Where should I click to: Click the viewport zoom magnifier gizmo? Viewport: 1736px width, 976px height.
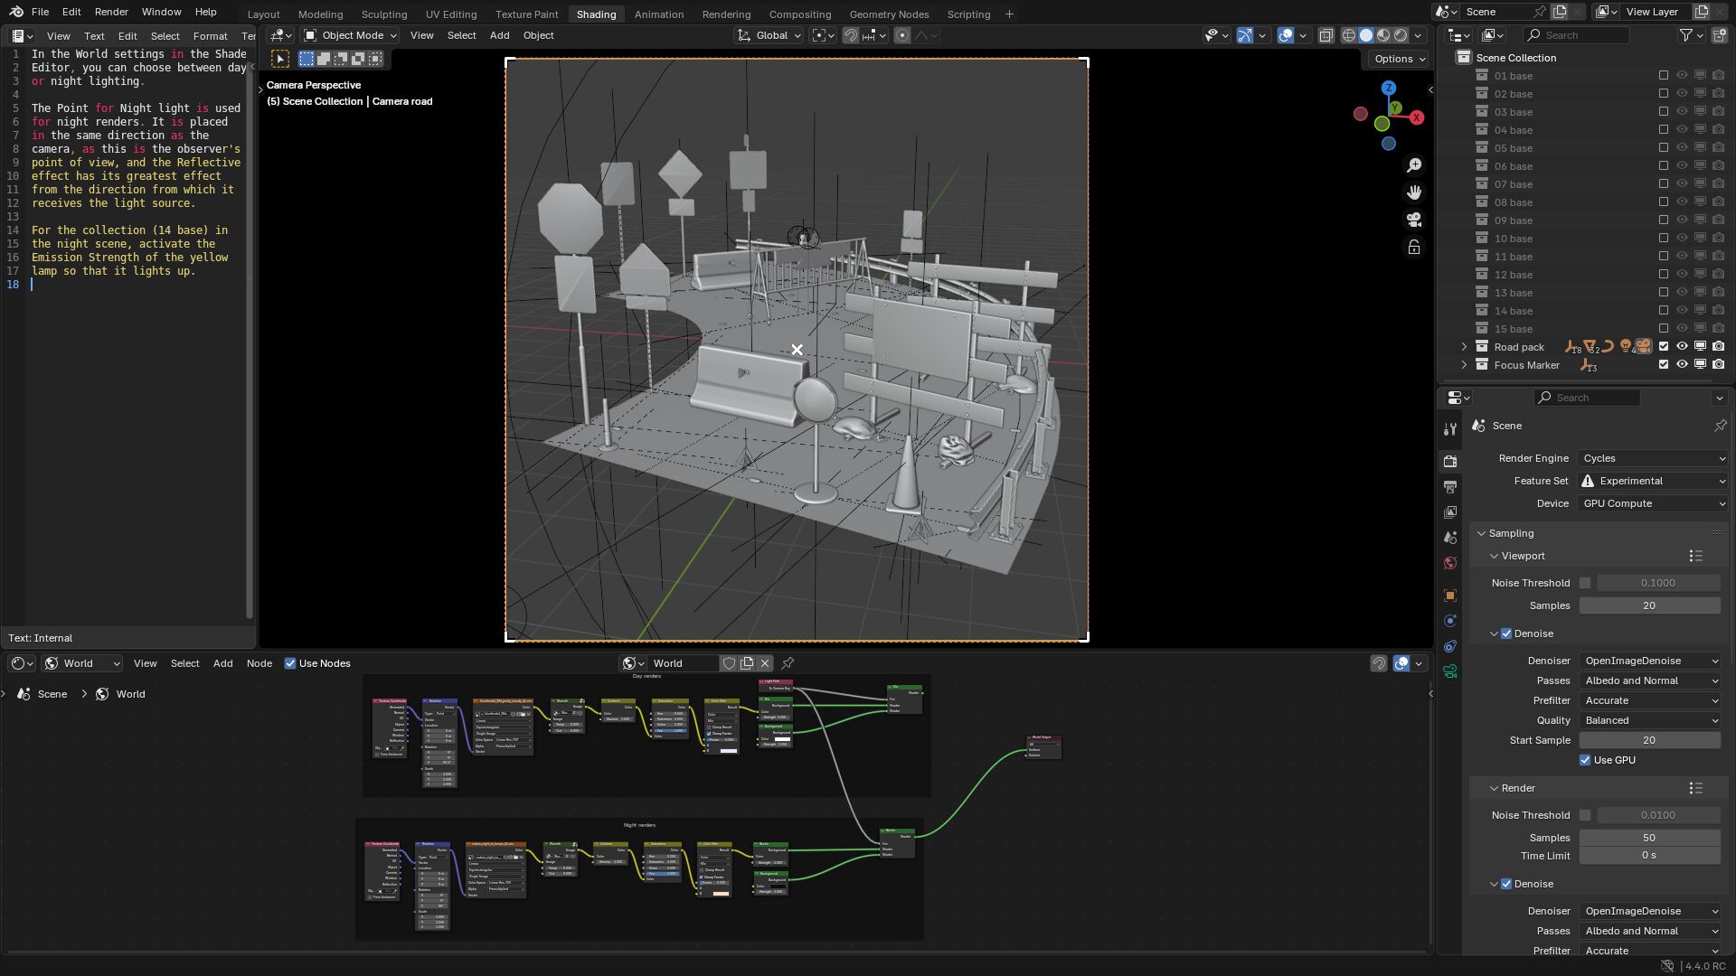(x=1414, y=165)
